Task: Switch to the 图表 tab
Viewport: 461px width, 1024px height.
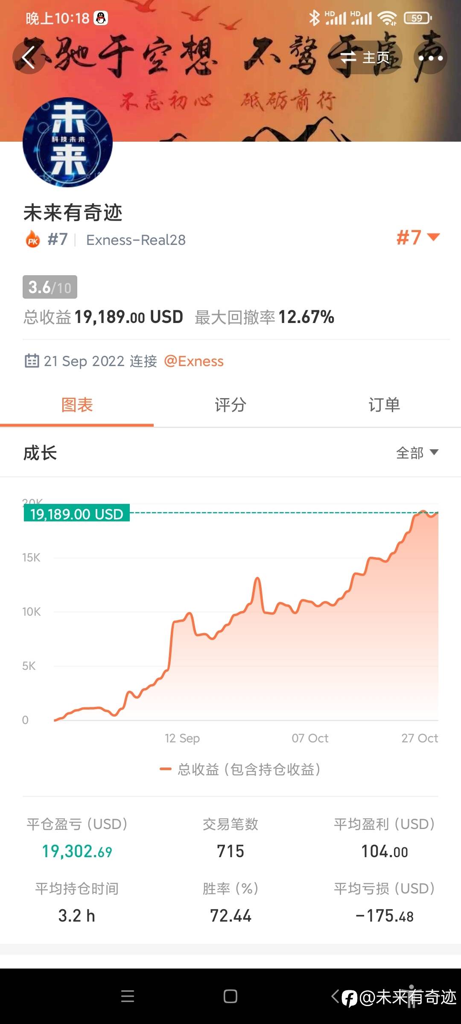Action: tap(77, 405)
